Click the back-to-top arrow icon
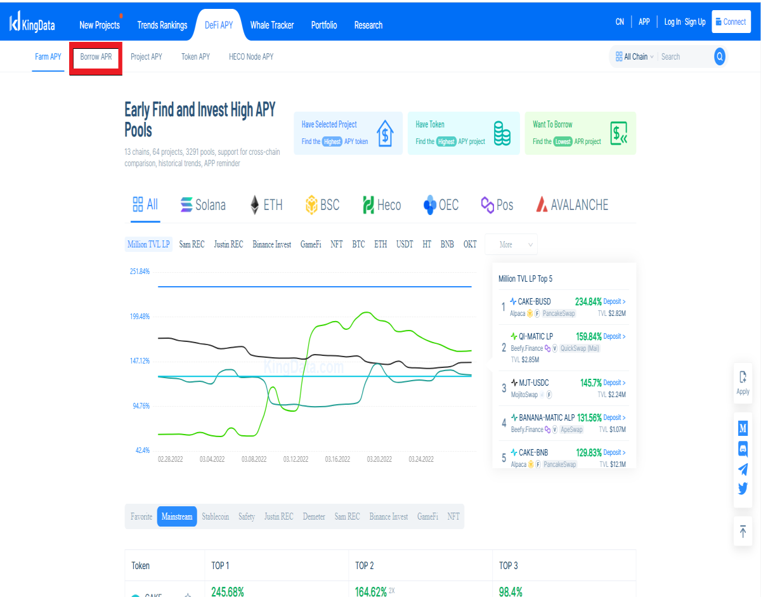Image resolution: width=761 pixels, height=597 pixels. [x=743, y=531]
